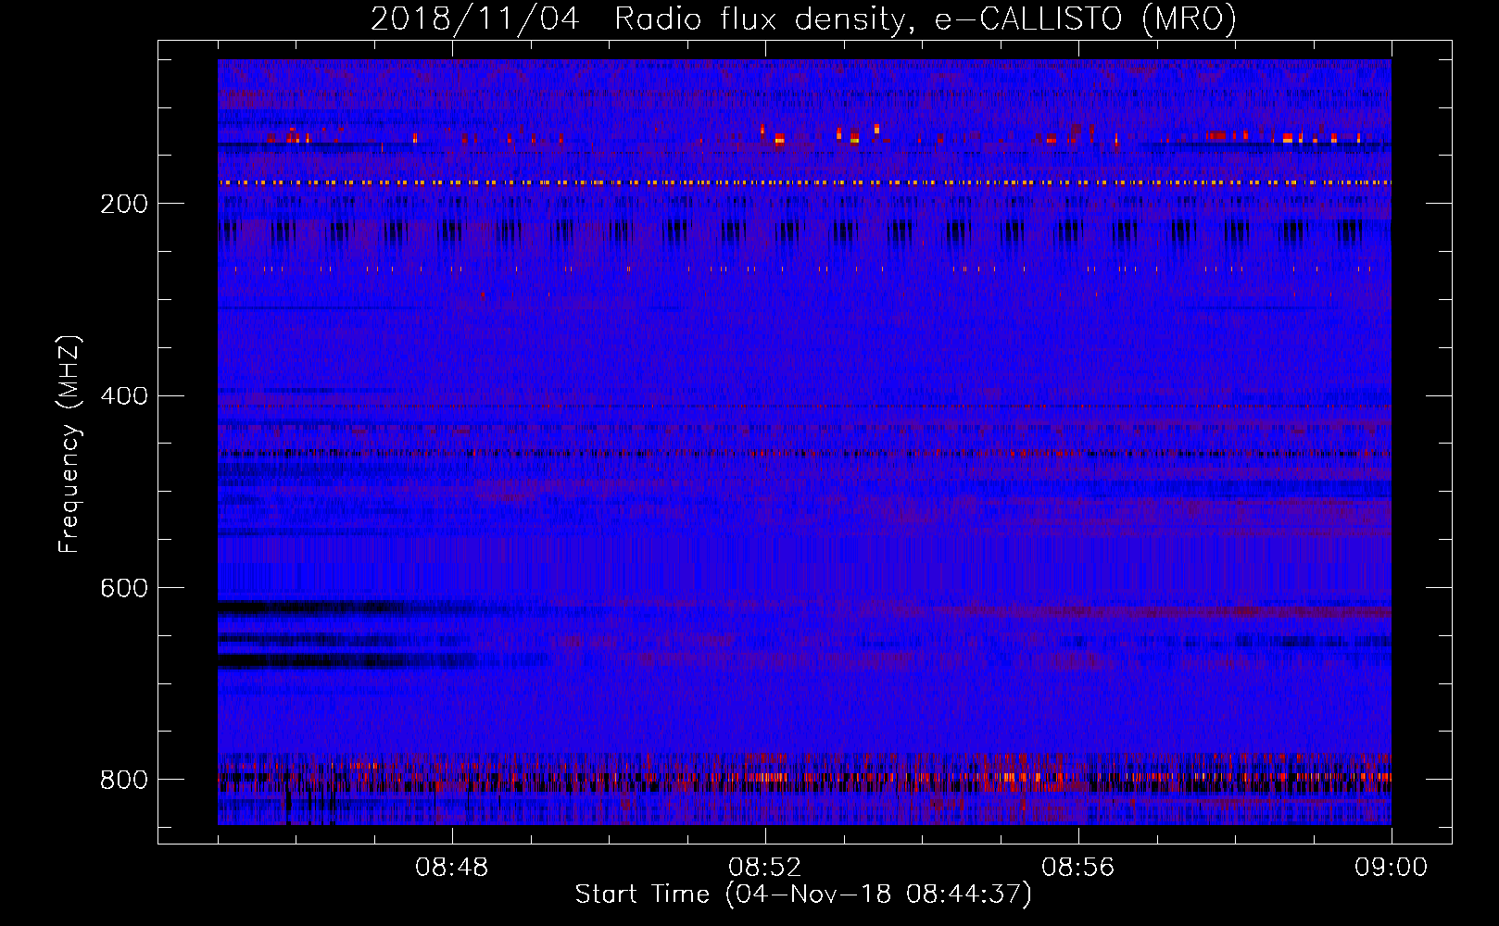The image size is (1499, 926).
Task: Click the 08:52 time tick label
Action: [x=765, y=868]
